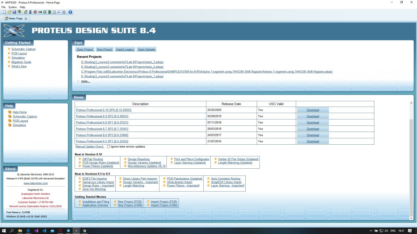Open the Zone Via Stitching link
The height and width of the screenshot is (234, 417).
94,189
